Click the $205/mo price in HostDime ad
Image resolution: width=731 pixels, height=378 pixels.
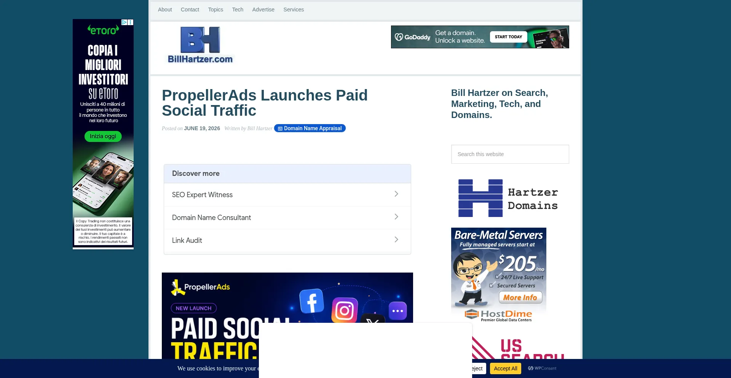[x=521, y=263]
